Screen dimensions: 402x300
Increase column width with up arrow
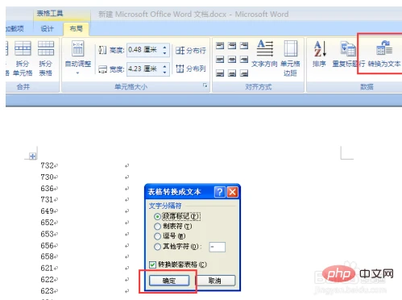tap(164, 66)
